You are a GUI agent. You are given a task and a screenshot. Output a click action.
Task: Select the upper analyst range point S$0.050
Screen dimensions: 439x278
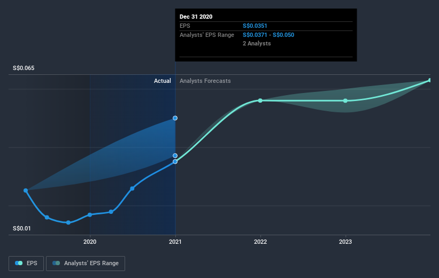pyautogui.click(x=175, y=118)
